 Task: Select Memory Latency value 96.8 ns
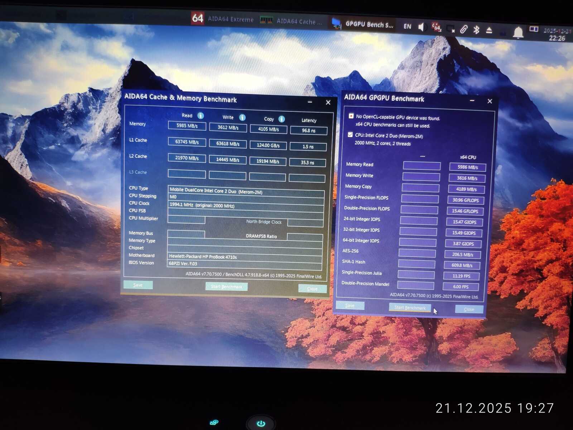click(x=308, y=130)
